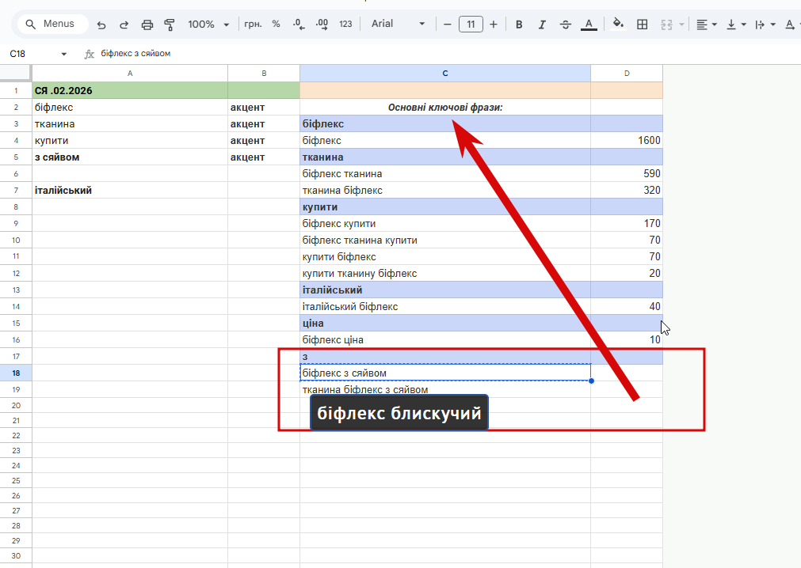The image size is (801, 568).
Task: Select cell 'з сяйвом' in column A
Action: coord(130,157)
